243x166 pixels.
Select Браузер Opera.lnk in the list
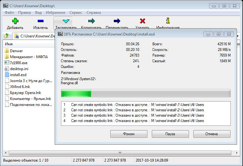25,93
